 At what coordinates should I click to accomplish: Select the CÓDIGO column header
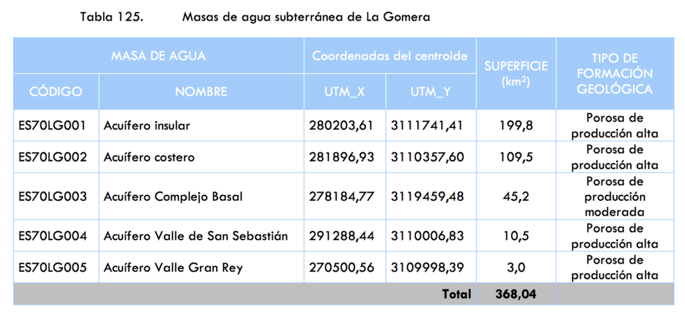(56, 91)
